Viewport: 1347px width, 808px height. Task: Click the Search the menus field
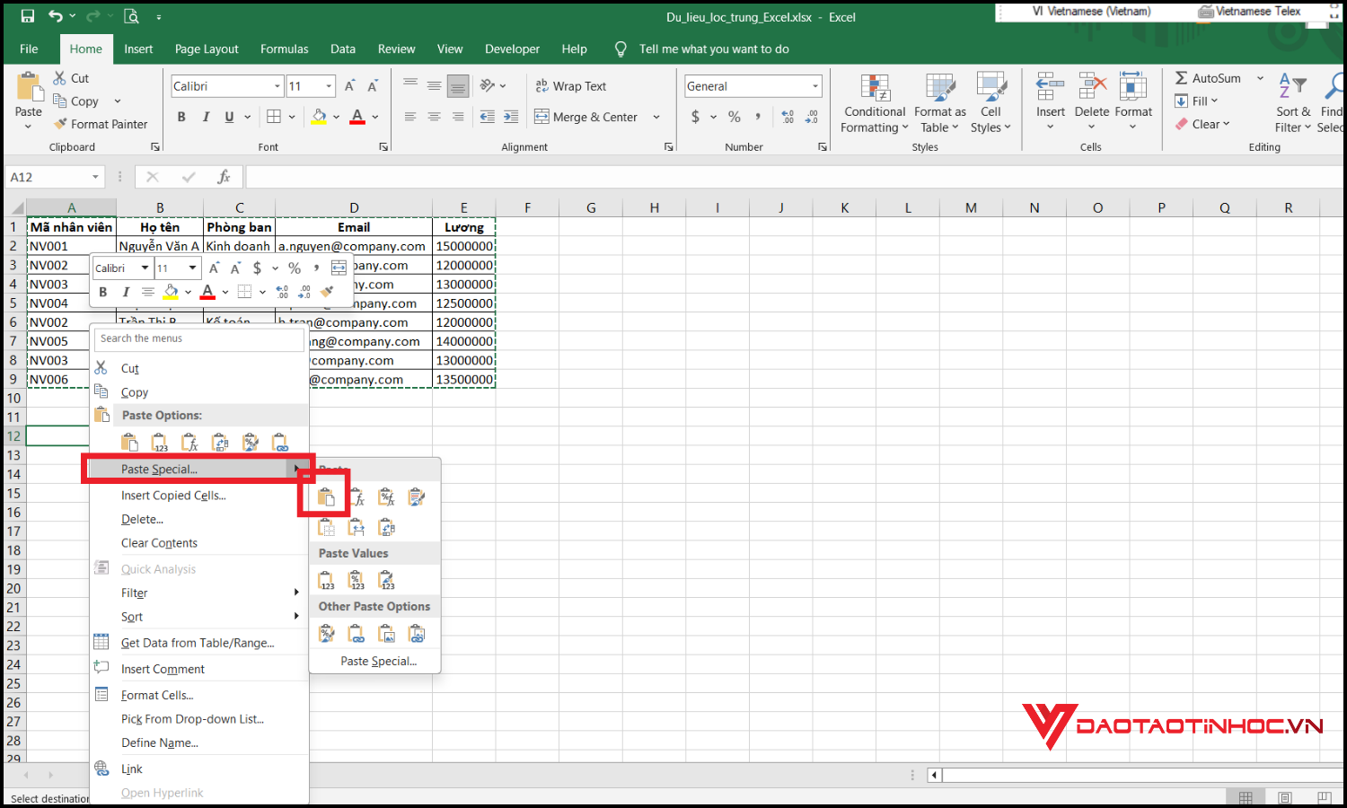[199, 338]
